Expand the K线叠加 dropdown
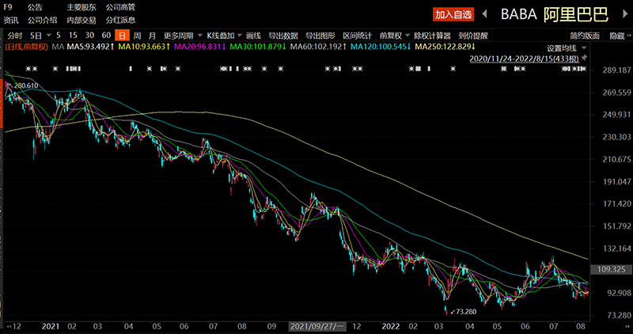 224,36
